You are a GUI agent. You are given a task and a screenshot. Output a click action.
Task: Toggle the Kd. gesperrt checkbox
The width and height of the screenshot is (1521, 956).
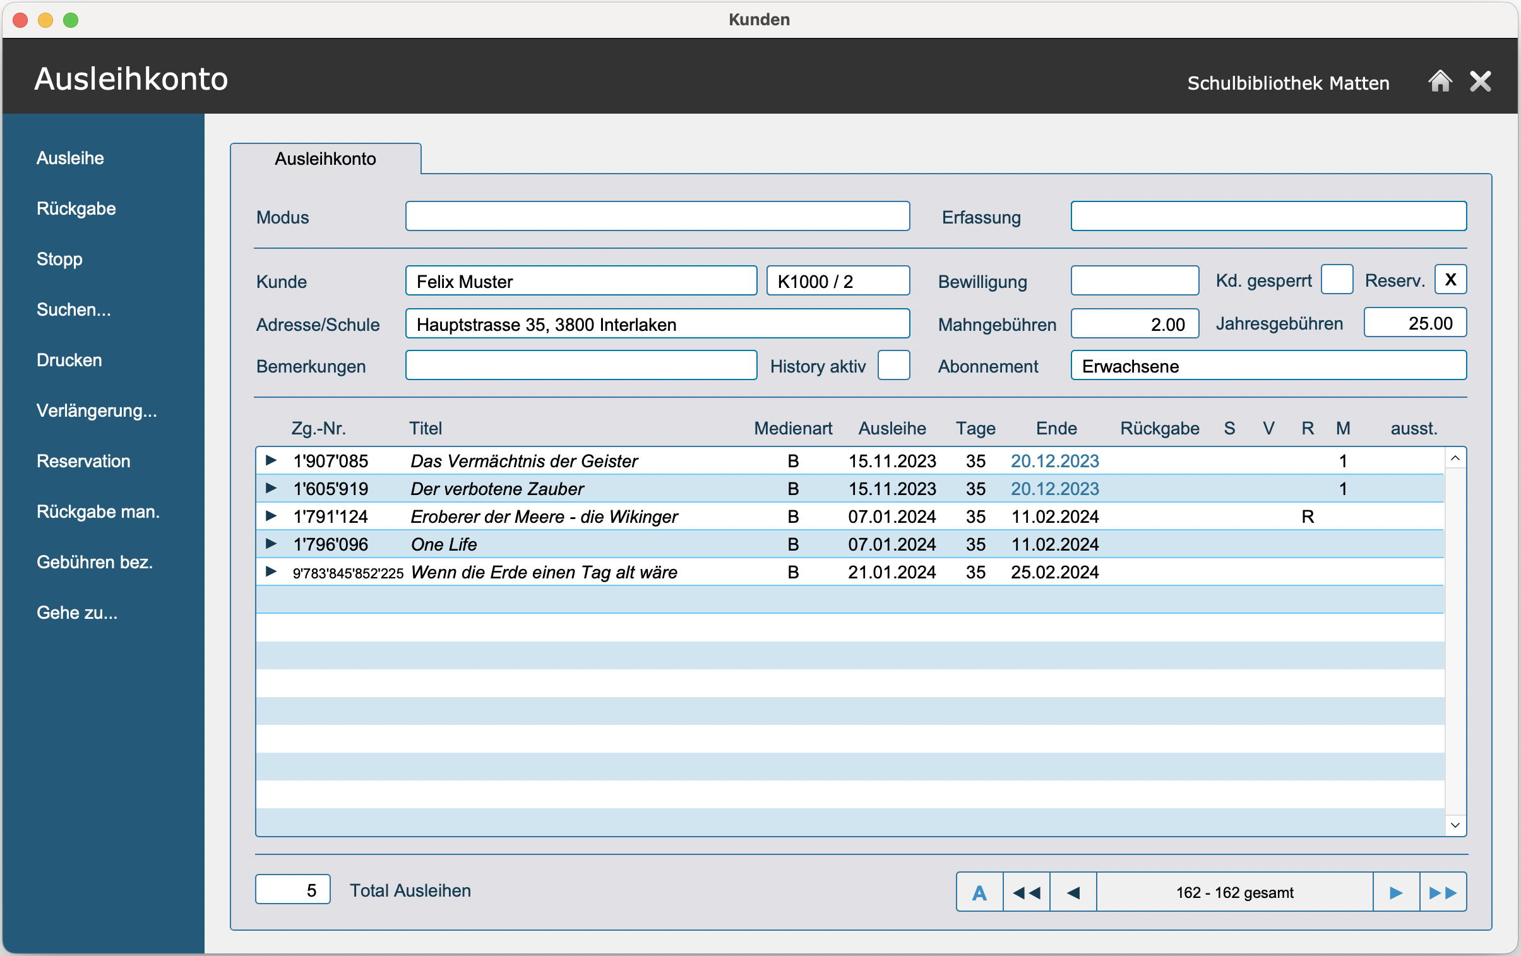pyautogui.click(x=1337, y=279)
